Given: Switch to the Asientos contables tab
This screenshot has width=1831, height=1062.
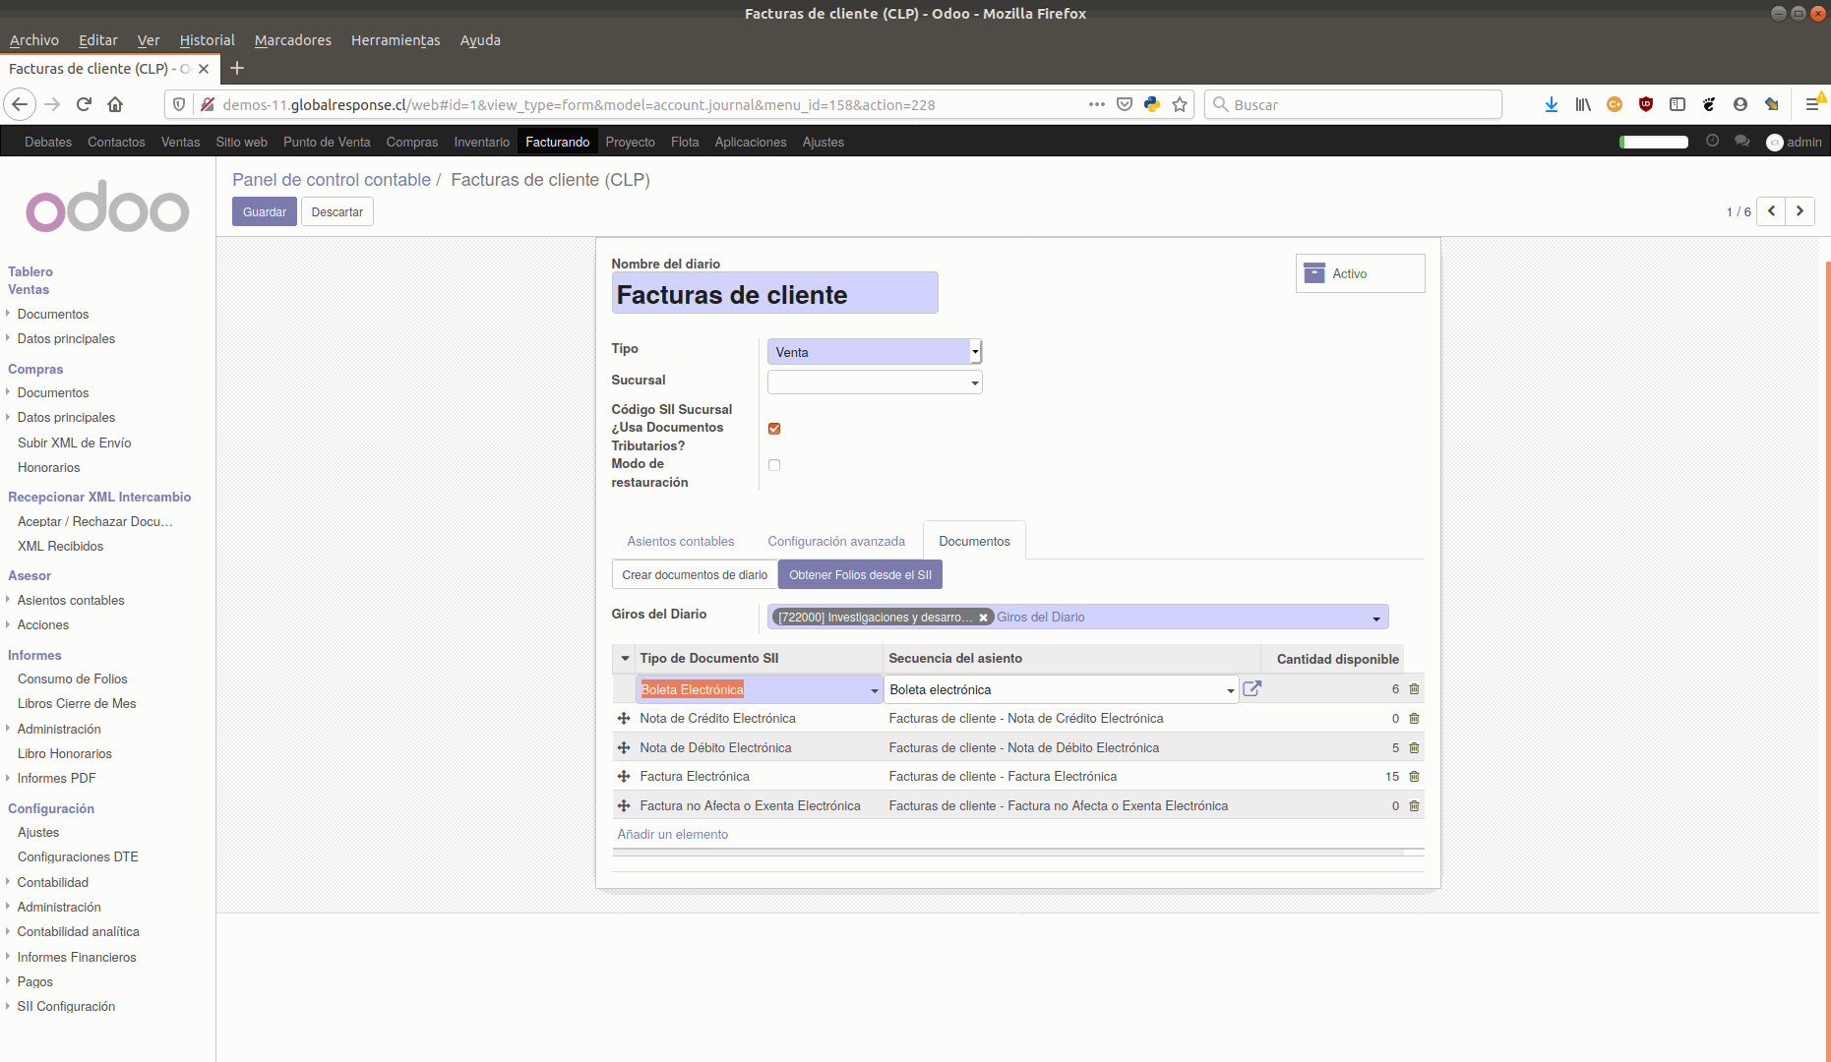Looking at the screenshot, I should [680, 541].
